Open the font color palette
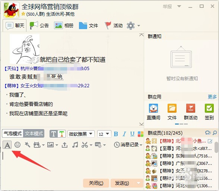Image resolution: width=219 pixels, height=191 pixels. [x=140, y=134]
